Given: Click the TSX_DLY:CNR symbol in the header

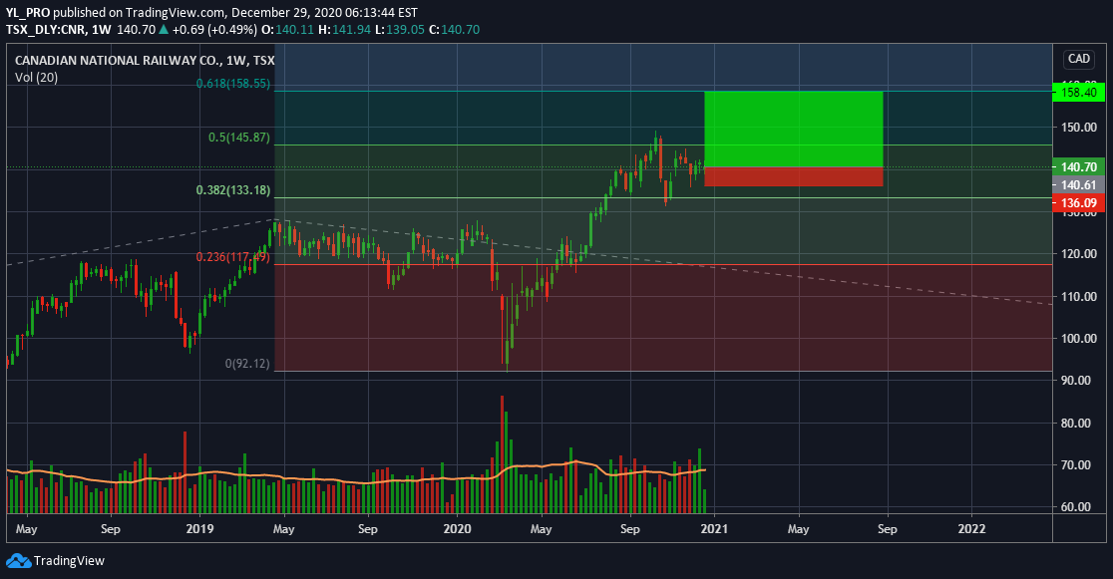Looking at the screenshot, I should (47, 30).
